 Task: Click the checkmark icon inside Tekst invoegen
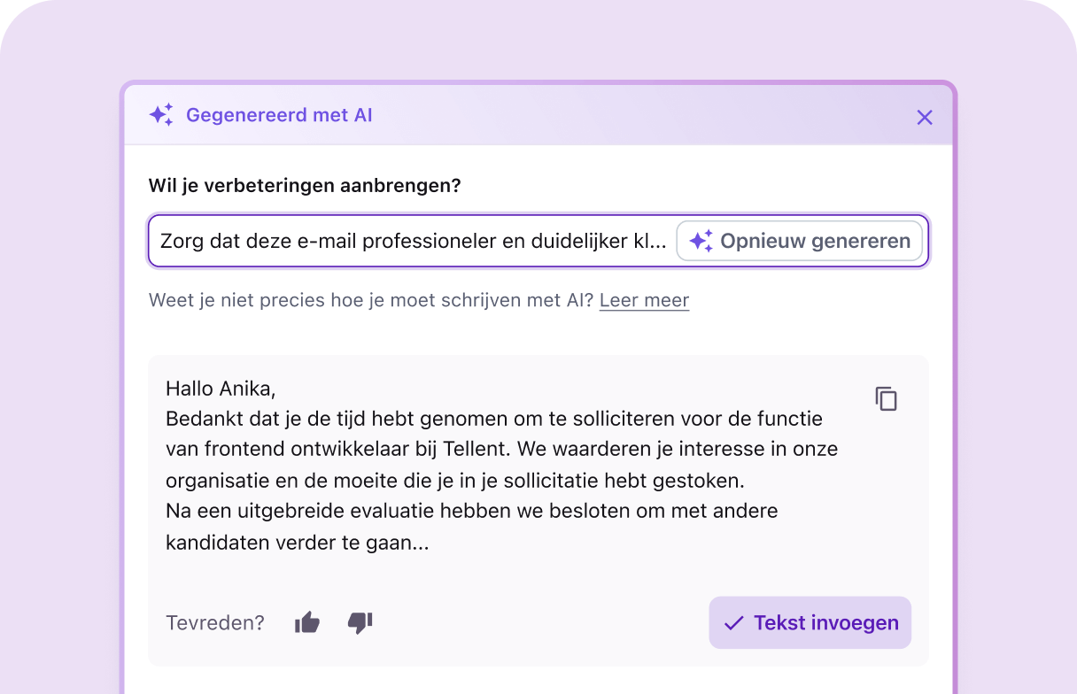pos(732,622)
